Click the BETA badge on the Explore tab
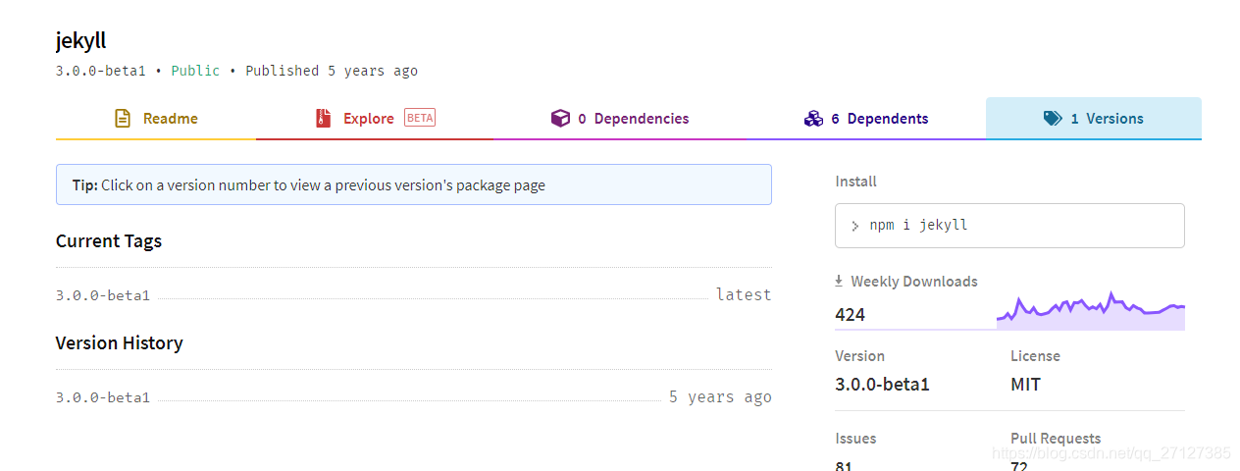Screen dimensions: 1240x471 (419, 118)
